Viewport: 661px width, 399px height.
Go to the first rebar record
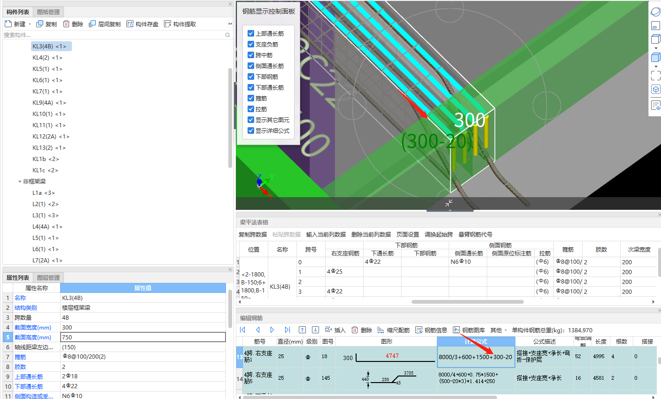(x=243, y=330)
